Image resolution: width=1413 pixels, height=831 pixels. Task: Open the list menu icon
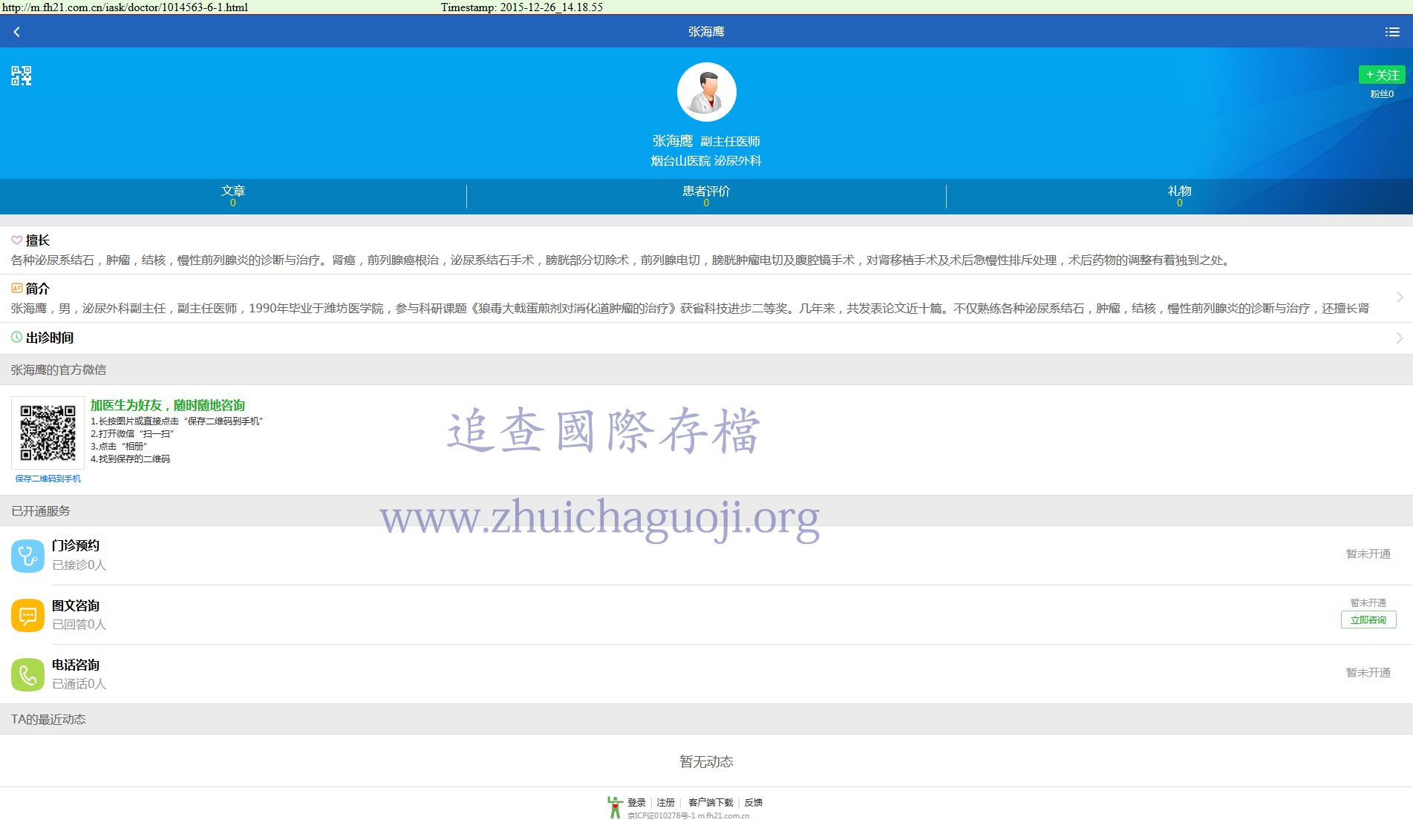pyautogui.click(x=1391, y=32)
